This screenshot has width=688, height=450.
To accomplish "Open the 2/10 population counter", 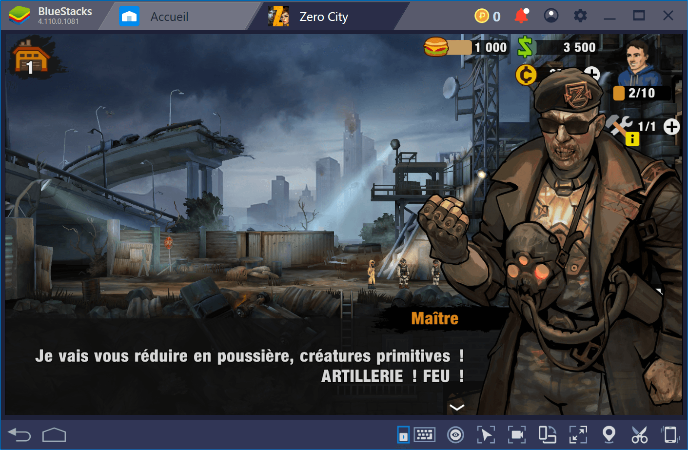I will click(x=641, y=93).
